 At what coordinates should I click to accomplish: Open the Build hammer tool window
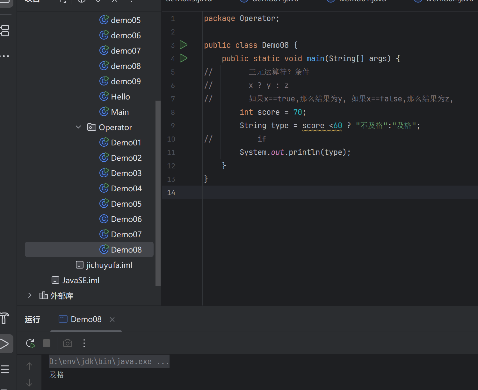tap(4, 318)
